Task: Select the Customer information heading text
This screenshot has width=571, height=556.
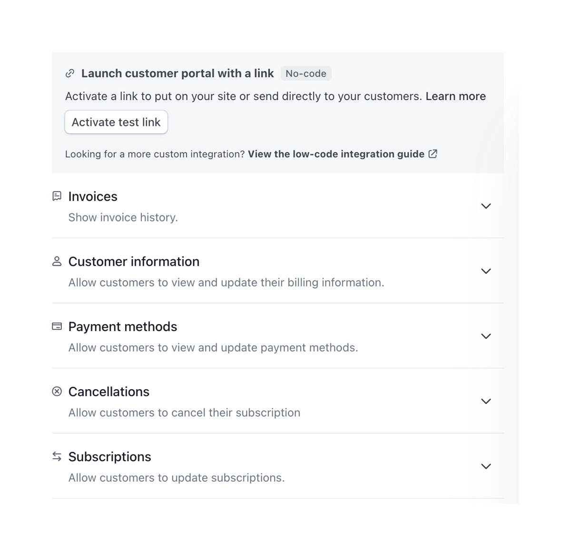Action: 134,261
